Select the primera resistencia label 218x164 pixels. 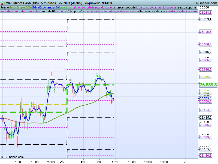pos(98,11)
